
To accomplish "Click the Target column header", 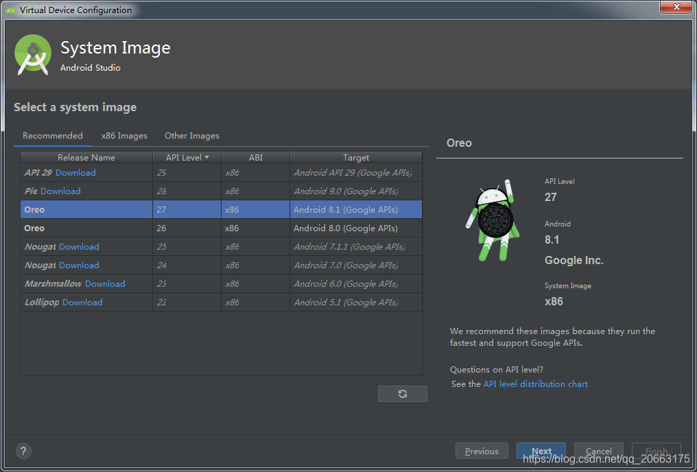I will click(356, 157).
